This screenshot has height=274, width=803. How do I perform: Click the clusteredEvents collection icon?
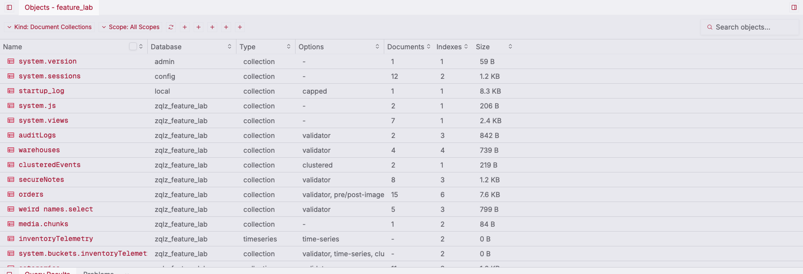pyautogui.click(x=11, y=165)
